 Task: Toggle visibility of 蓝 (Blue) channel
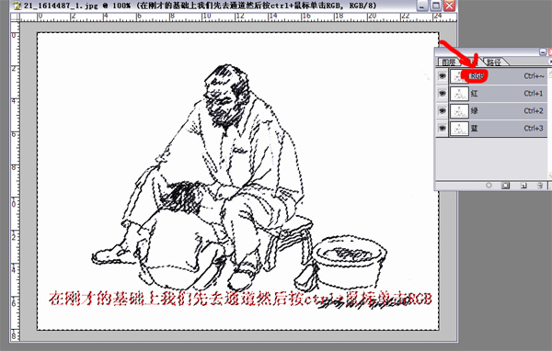(x=442, y=128)
